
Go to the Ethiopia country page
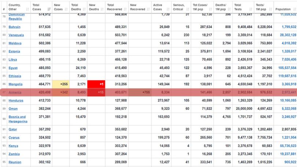[15, 76]
